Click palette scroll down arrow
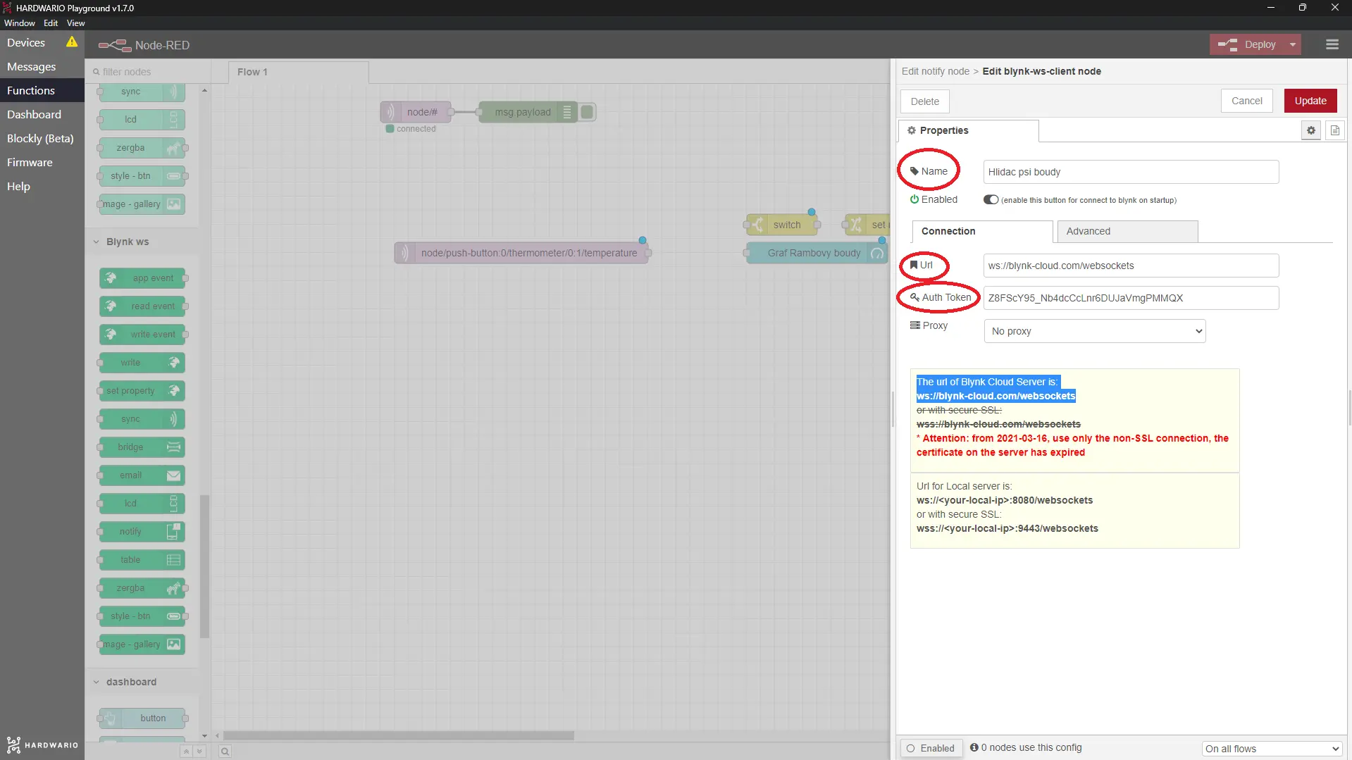1352x760 pixels. pos(204,735)
